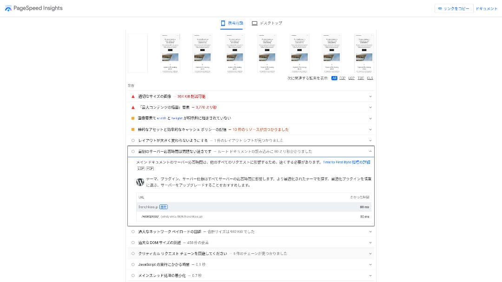This screenshot has height=282, width=502.
Task: Click the desktop monitor icon
Action: click(x=255, y=23)
